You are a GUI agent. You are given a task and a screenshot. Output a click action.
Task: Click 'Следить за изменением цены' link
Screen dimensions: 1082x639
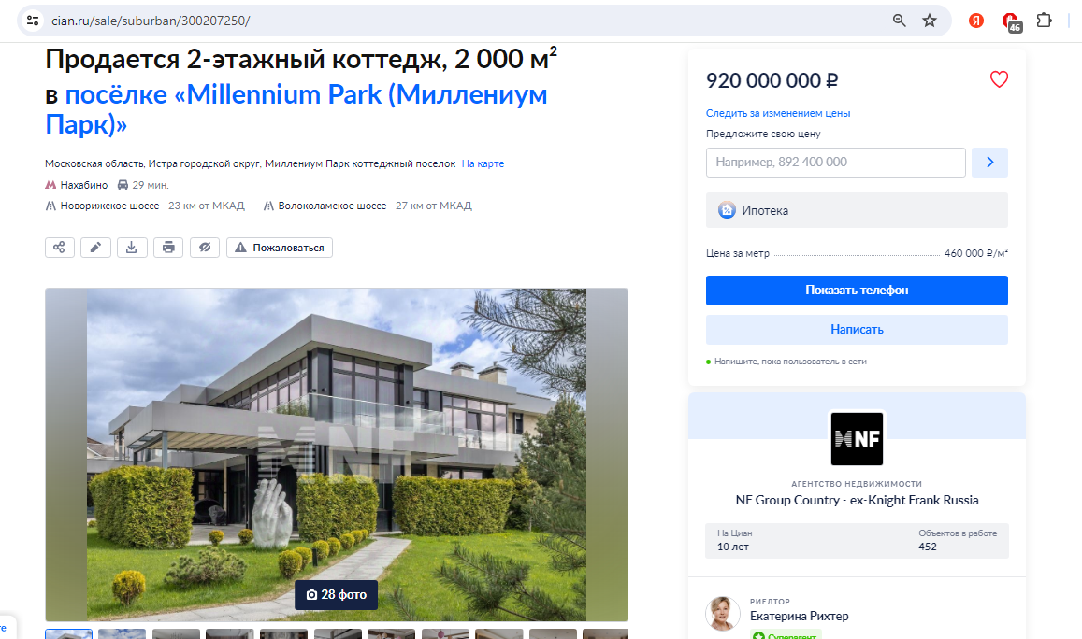click(778, 113)
